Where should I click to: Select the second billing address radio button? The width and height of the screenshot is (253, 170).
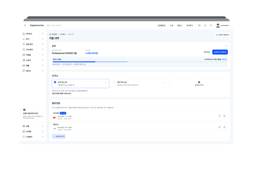pyautogui.click(x=114, y=82)
